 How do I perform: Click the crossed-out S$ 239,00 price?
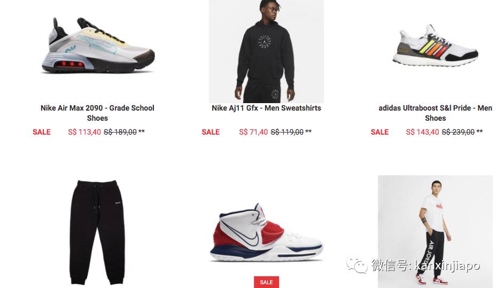[459, 132]
